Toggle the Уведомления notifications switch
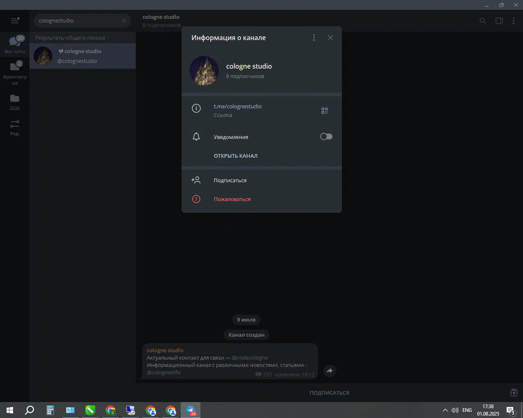Screen dimensions: 523x418 326,136
